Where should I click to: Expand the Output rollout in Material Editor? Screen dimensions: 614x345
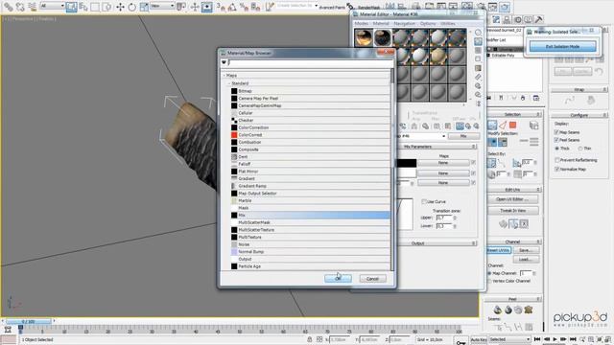coord(437,243)
